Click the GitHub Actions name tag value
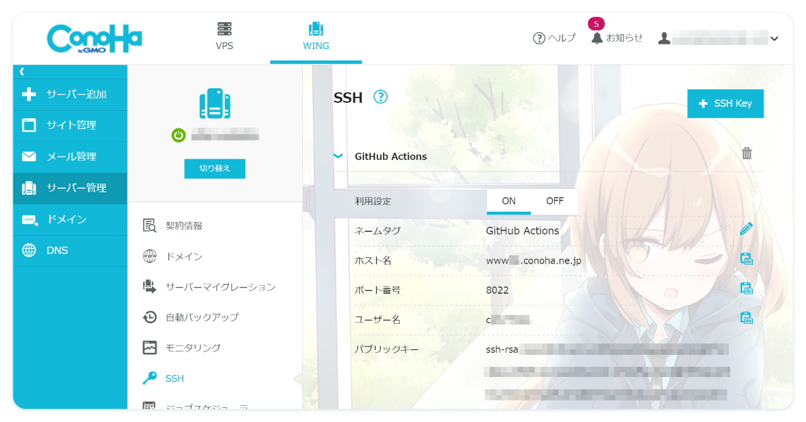806x422 pixels. point(523,230)
